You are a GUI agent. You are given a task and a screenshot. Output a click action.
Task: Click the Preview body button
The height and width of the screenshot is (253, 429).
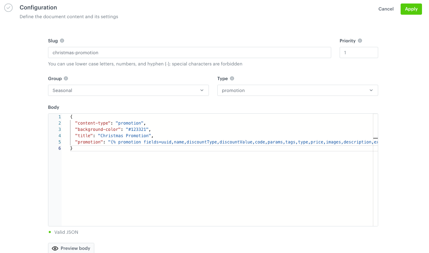tap(71, 248)
